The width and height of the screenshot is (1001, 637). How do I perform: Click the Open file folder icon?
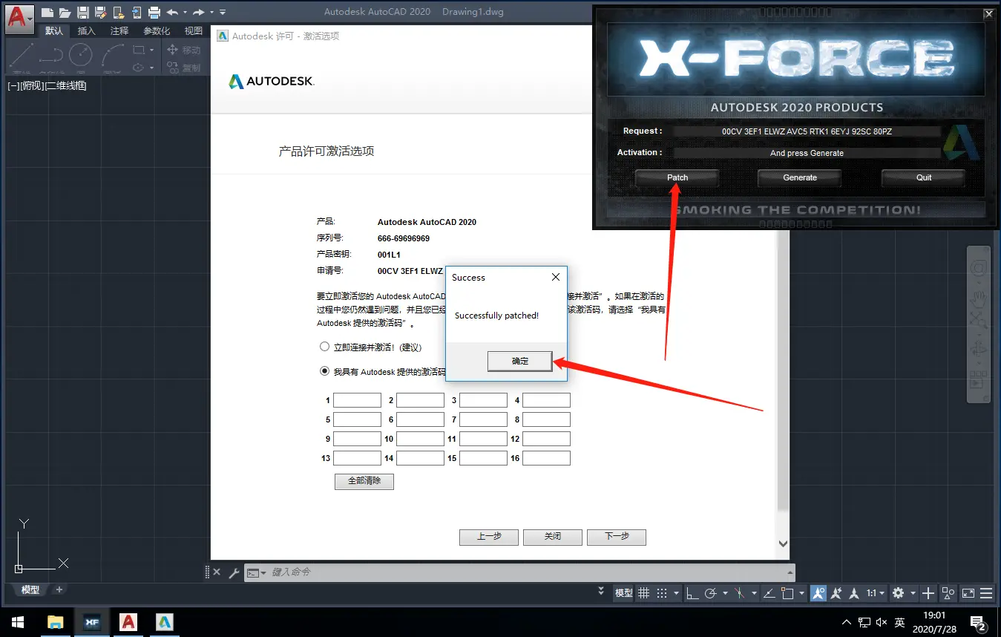(x=65, y=13)
